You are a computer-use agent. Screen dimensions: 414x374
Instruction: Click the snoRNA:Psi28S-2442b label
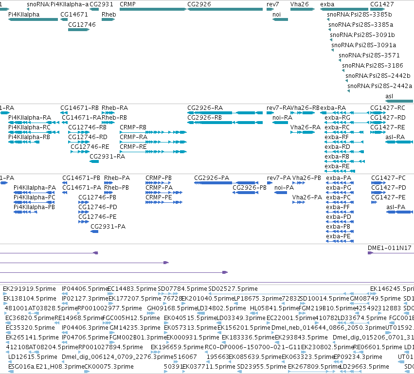click(x=378, y=76)
